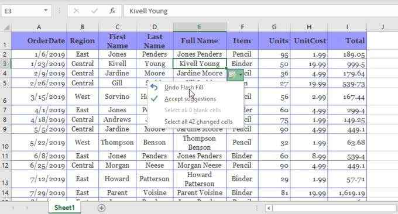The image size is (398, 214).
Task: Click the cell containing Howard Patterson full name
Action: click(x=200, y=179)
